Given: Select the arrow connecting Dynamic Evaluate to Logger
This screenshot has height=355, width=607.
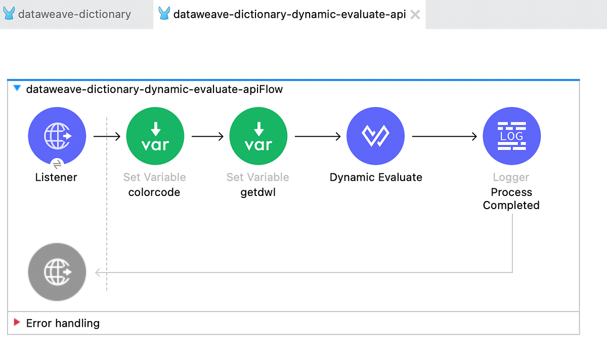Looking at the screenshot, I should point(444,135).
